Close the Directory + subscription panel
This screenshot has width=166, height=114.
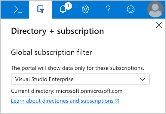159,25
